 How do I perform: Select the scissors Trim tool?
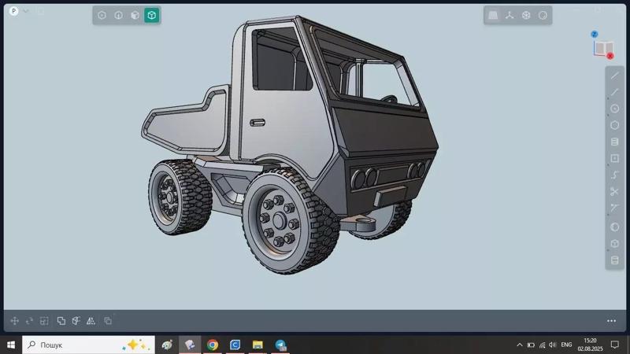615,191
